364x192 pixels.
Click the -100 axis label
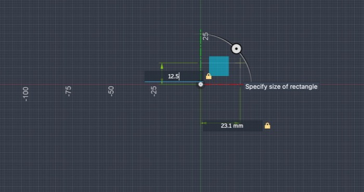[x=26, y=94]
